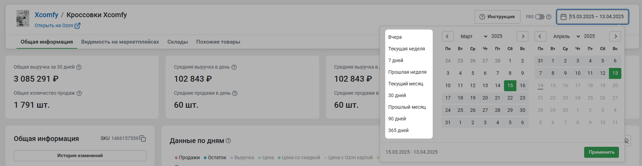Open the help icon next to the FBS toggle

pos(549,17)
